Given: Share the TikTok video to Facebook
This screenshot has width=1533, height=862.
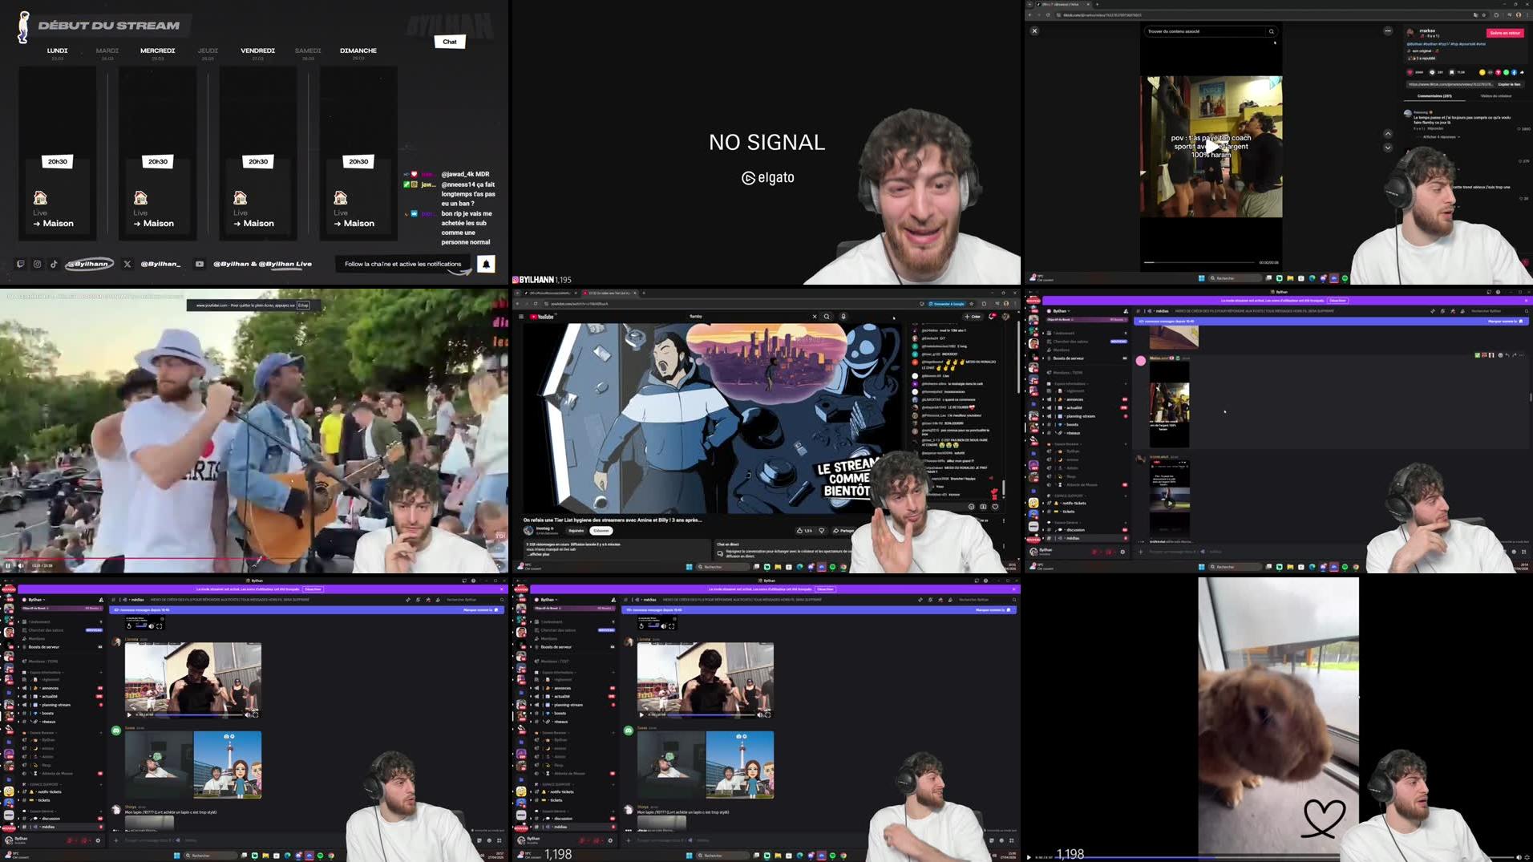Looking at the screenshot, I should pyautogui.click(x=1514, y=72).
